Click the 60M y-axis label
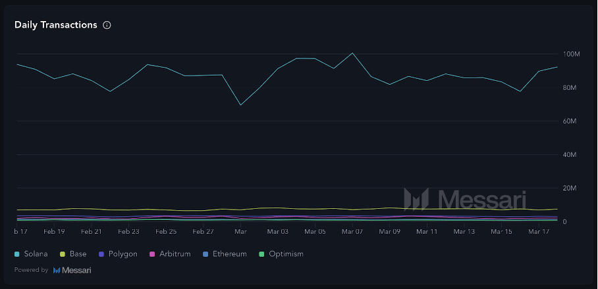The width and height of the screenshot is (598, 289). coord(570,122)
